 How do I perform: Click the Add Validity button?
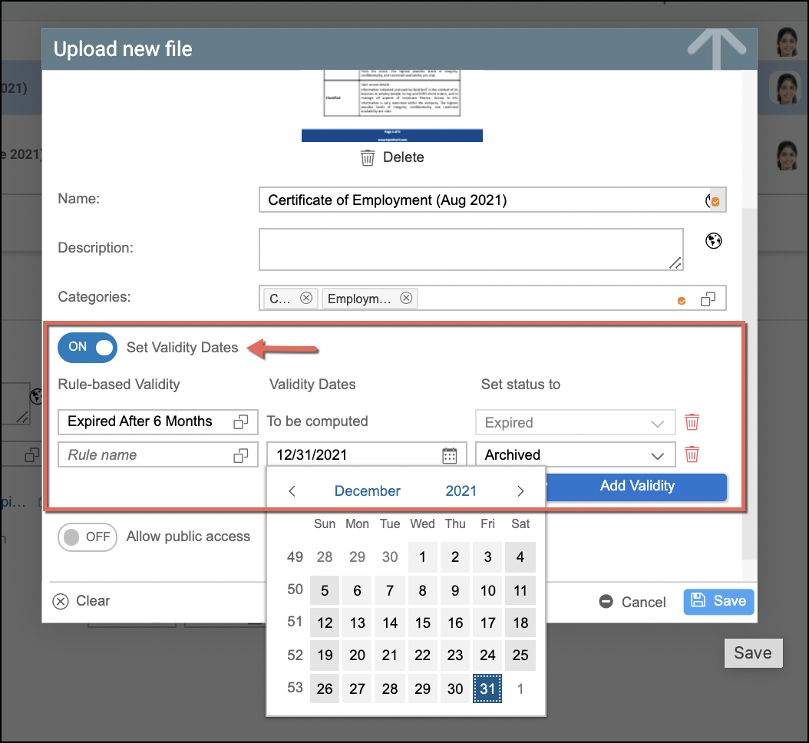click(x=637, y=486)
